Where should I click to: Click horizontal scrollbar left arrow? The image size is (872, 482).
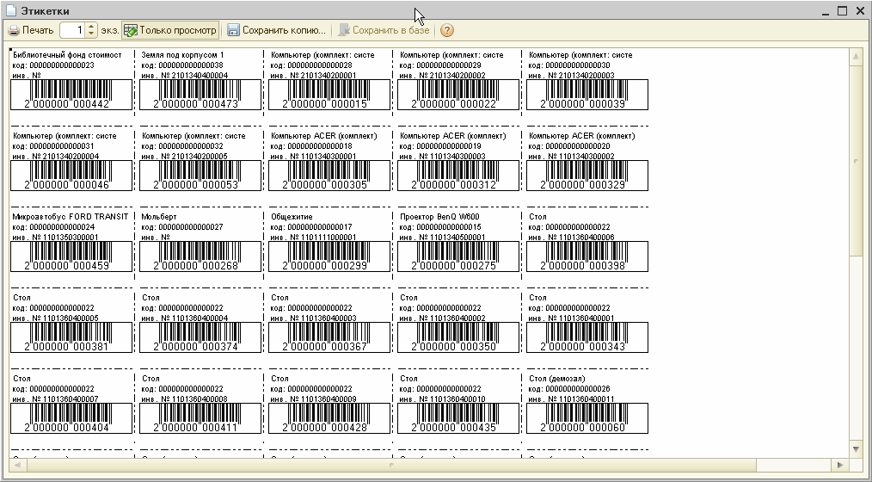(16, 464)
